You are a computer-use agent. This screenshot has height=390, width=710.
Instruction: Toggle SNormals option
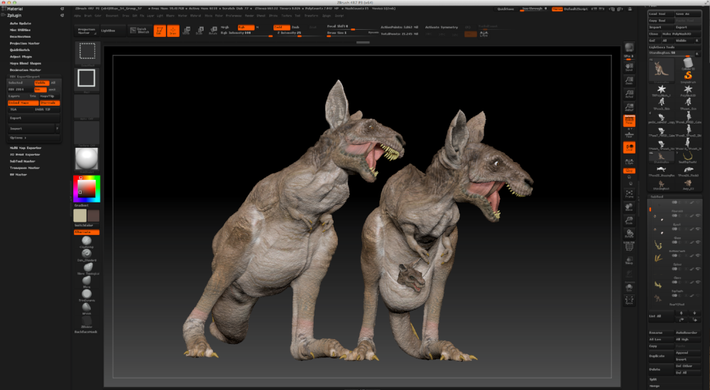coord(50,103)
